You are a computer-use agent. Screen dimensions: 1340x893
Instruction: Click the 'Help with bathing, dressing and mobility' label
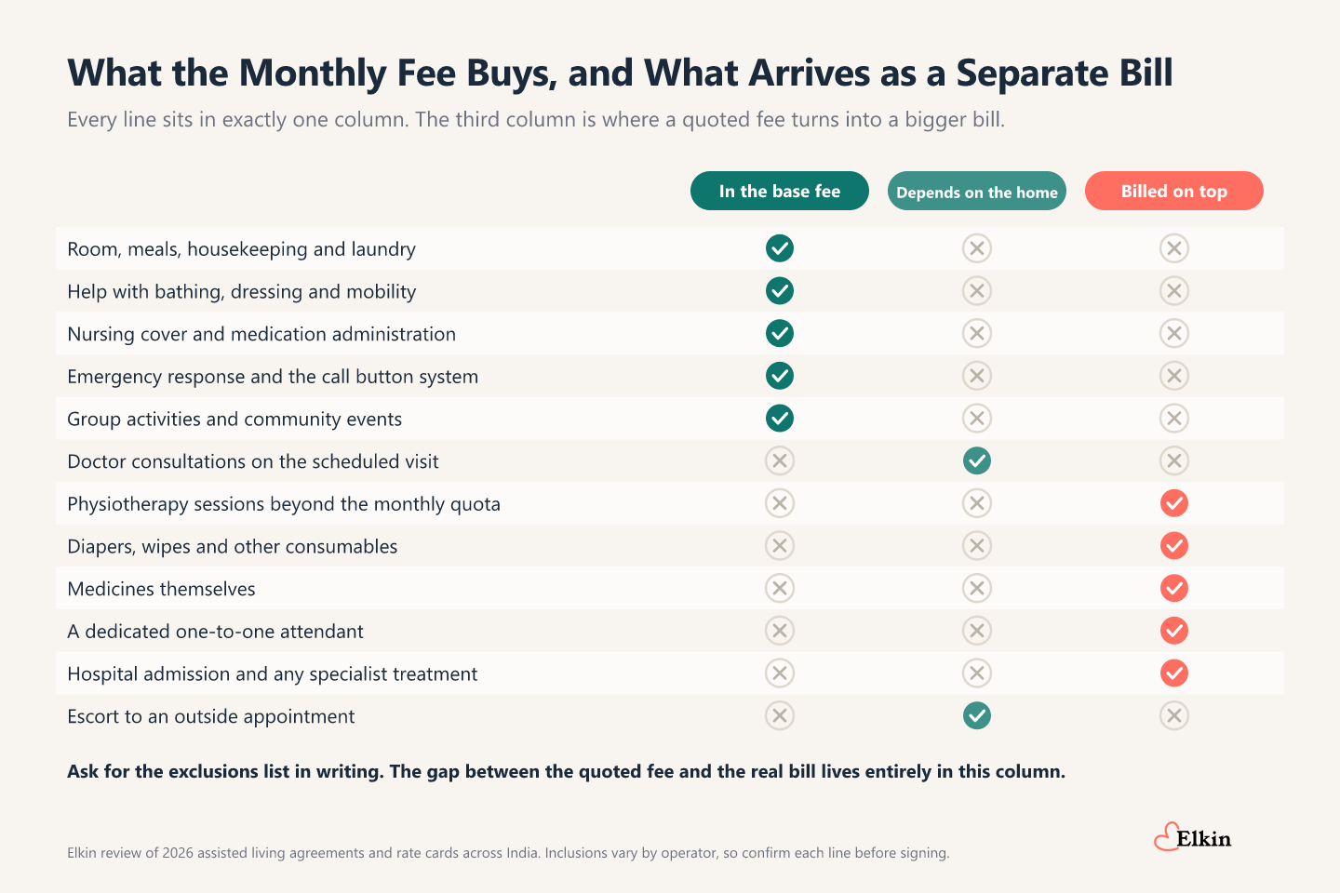coord(242,292)
